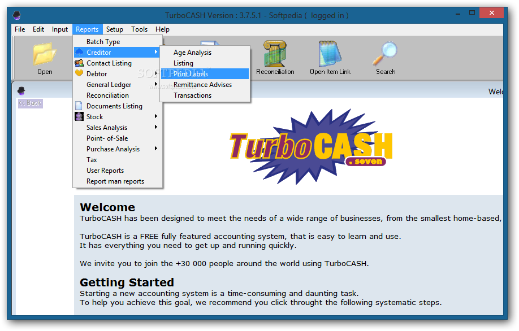This screenshot has width=519, height=331.
Task: Maximize the TurboCASH window
Action: click(472, 13)
